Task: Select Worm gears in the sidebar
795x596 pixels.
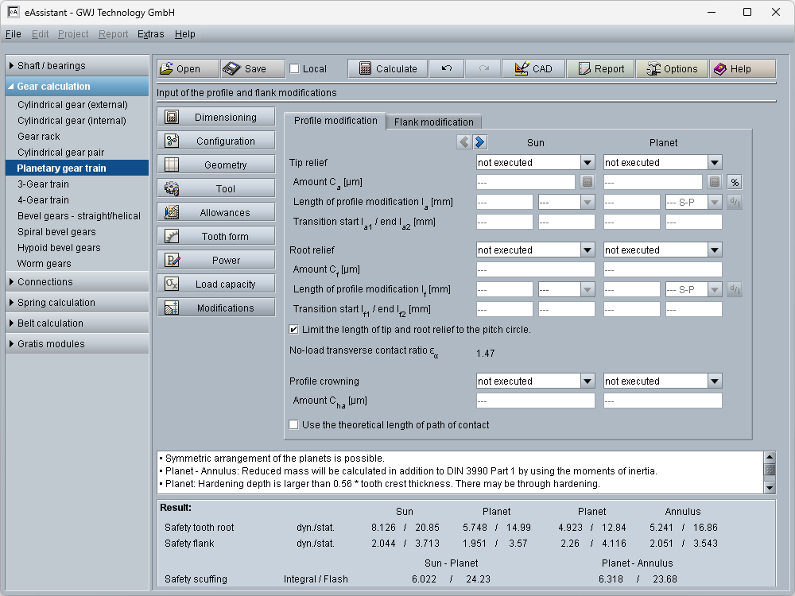Action: point(45,264)
